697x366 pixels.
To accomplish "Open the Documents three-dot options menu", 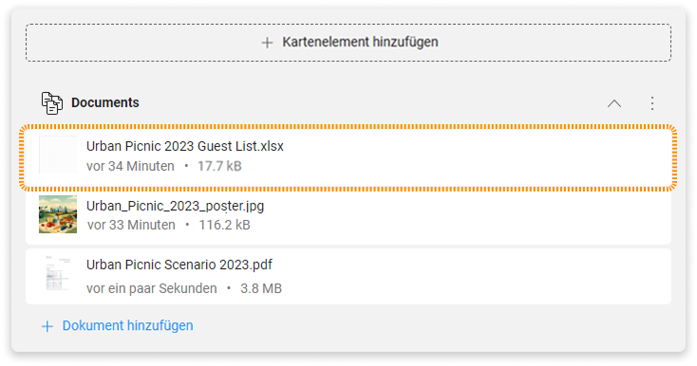I will coord(652,103).
